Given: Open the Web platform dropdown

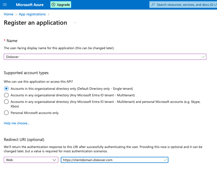Looking at the screenshot, I should click(x=31, y=160).
